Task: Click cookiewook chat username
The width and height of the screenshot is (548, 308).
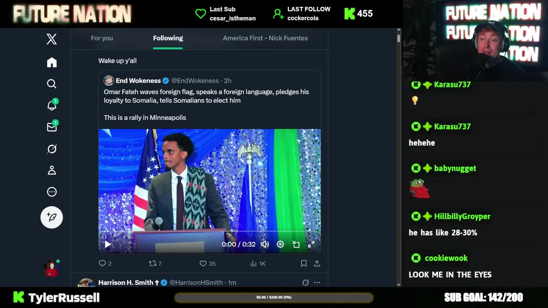Action: 446,258
